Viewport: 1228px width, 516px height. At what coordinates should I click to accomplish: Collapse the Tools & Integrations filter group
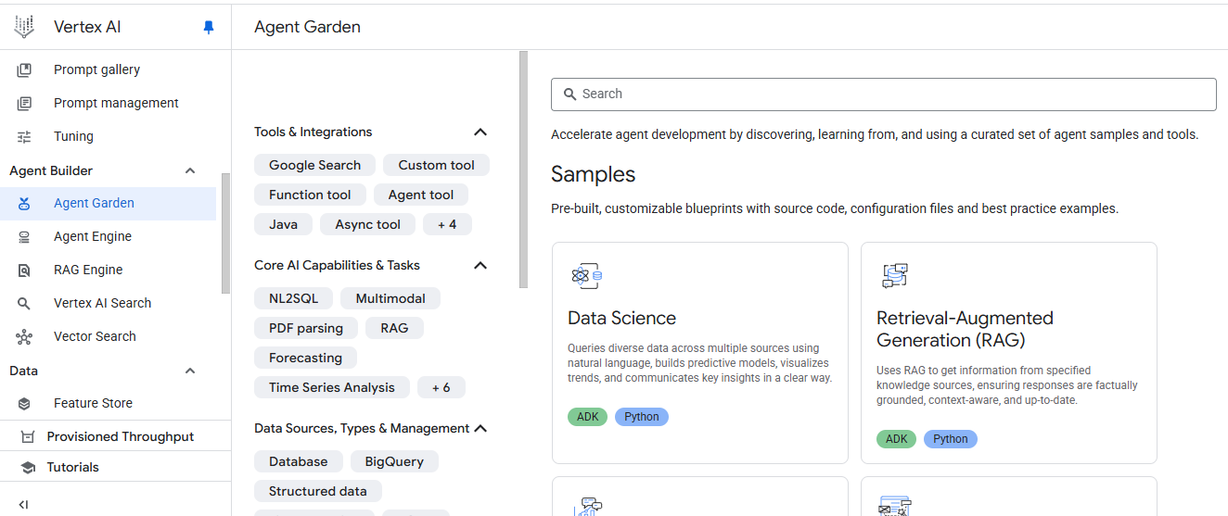(480, 132)
